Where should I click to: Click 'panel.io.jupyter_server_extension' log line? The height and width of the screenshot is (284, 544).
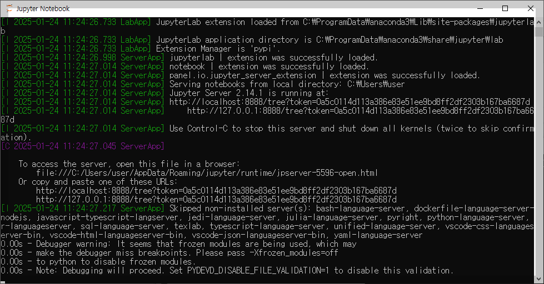241,75
